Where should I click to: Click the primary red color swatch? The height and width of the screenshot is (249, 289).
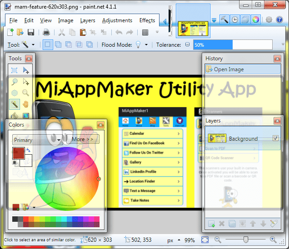pos(19,153)
